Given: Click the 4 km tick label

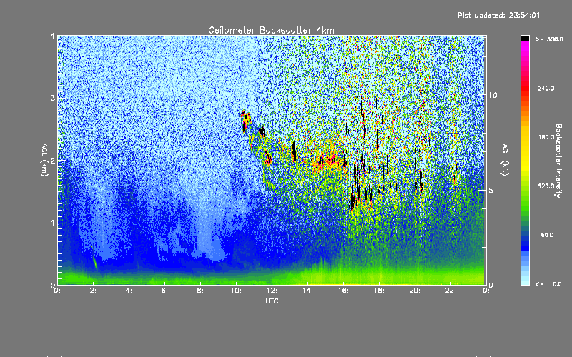Looking at the screenshot, I should coord(53,36).
